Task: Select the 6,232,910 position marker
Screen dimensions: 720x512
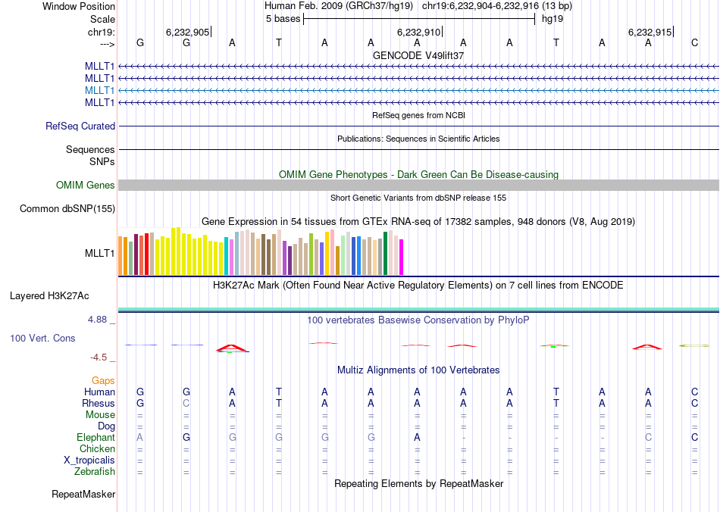Action: 418,32
